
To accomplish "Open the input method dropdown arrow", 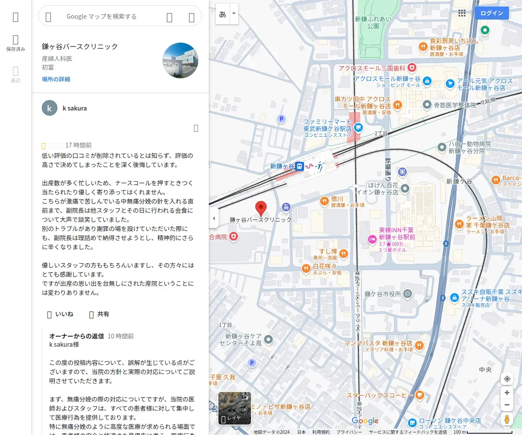I will coord(234,14).
